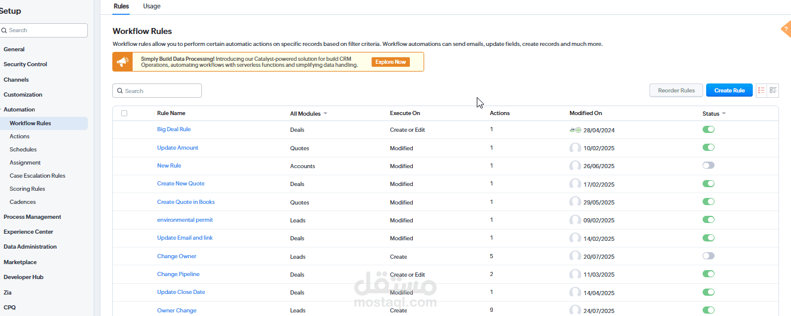The width and height of the screenshot is (791, 316).
Task: Open Marketplace in the sidebar
Action: click(x=20, y=262)
